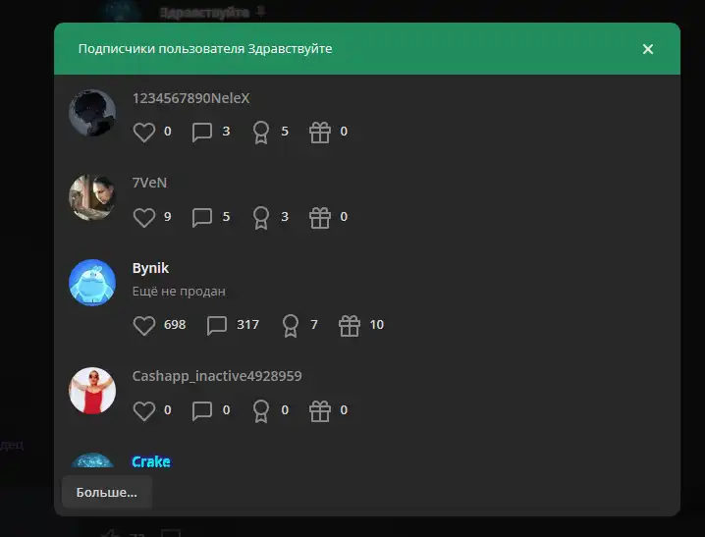The width and height of the screenshot is (705, 537).
Task: Click the message count 3 in 1234567890NeleX row
Action: [226, 132]
